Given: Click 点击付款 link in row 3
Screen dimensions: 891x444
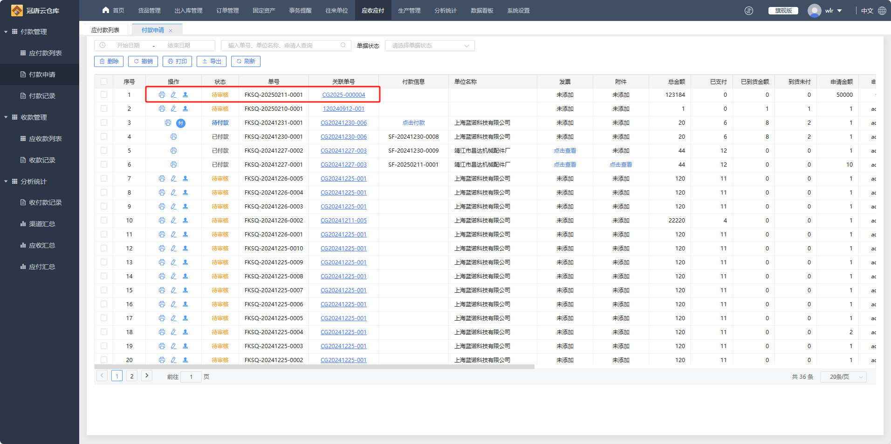Looking at the screenshot, I should 413,123.
